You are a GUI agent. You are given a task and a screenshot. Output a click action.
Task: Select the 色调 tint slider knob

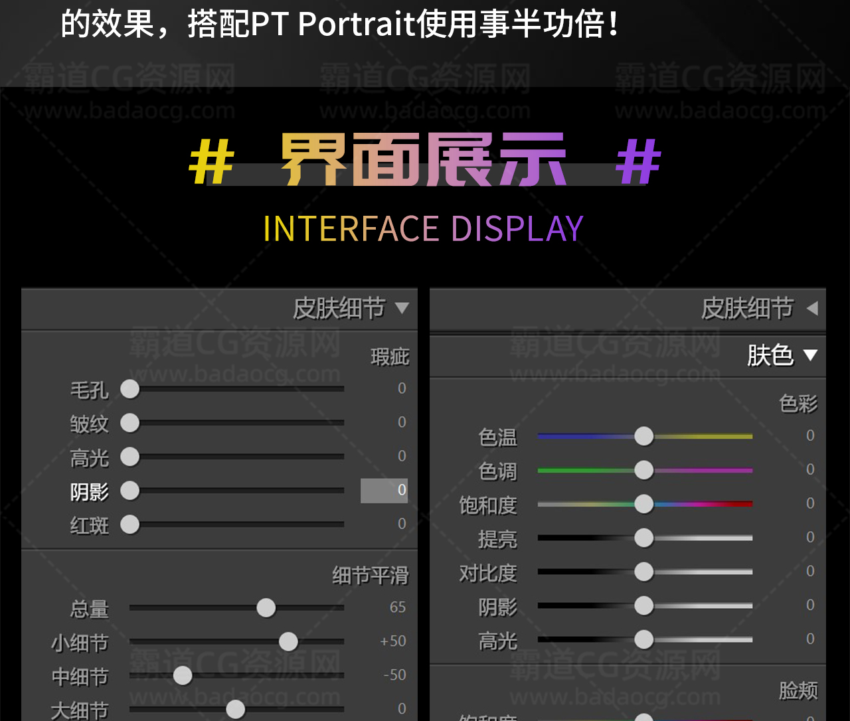[643, 470]
